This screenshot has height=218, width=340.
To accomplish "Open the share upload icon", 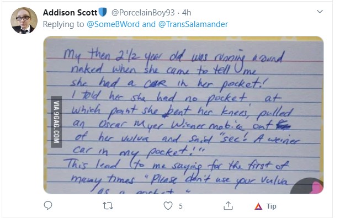I will 228,205.
